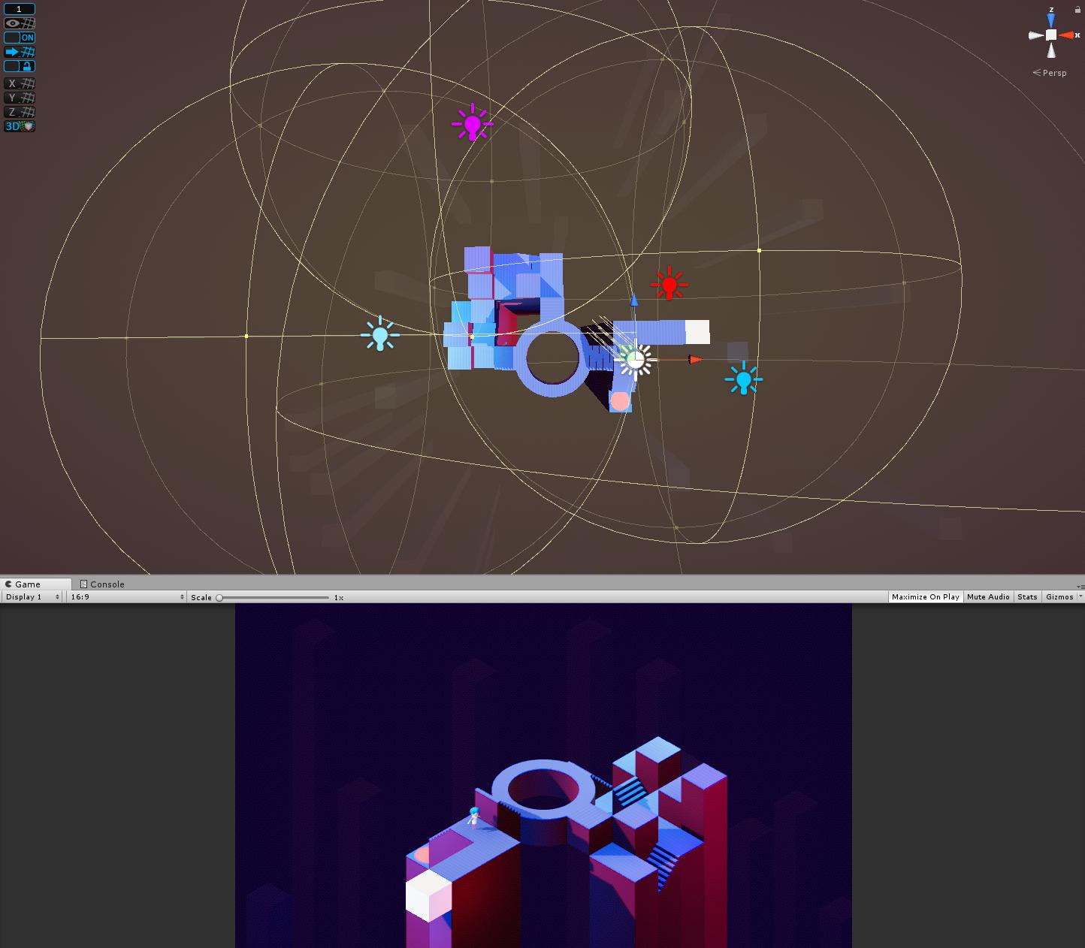Select the red light gizmo
The height and width of the screenshot is (948, 1085).
pyautogui.click(x=669, y=285)
